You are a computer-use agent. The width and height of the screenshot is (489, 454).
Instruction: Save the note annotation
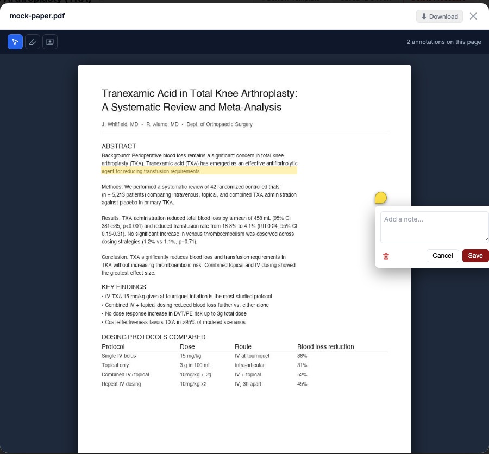[475, 256]
